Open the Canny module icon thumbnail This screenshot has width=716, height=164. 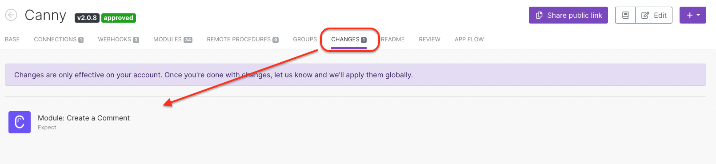point(20,122)
